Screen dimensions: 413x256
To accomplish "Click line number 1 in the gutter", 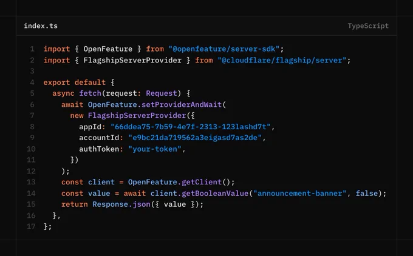I will (x=32, y=49).
